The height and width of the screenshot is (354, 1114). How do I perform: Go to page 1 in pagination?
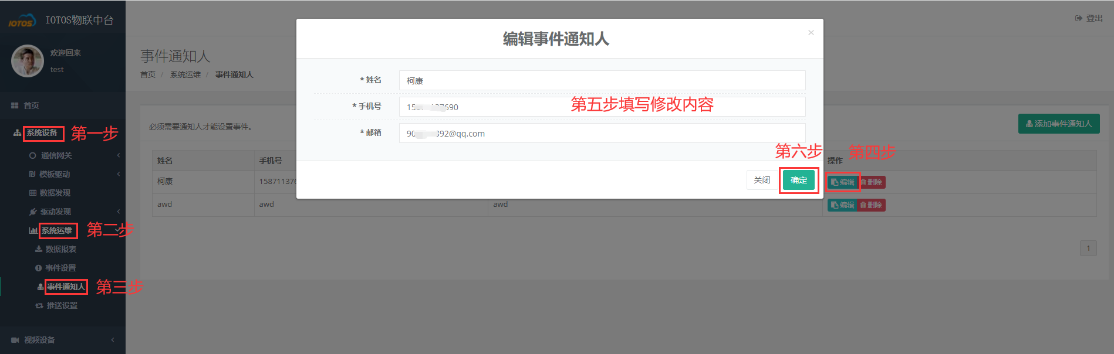tap(1088, 248)
